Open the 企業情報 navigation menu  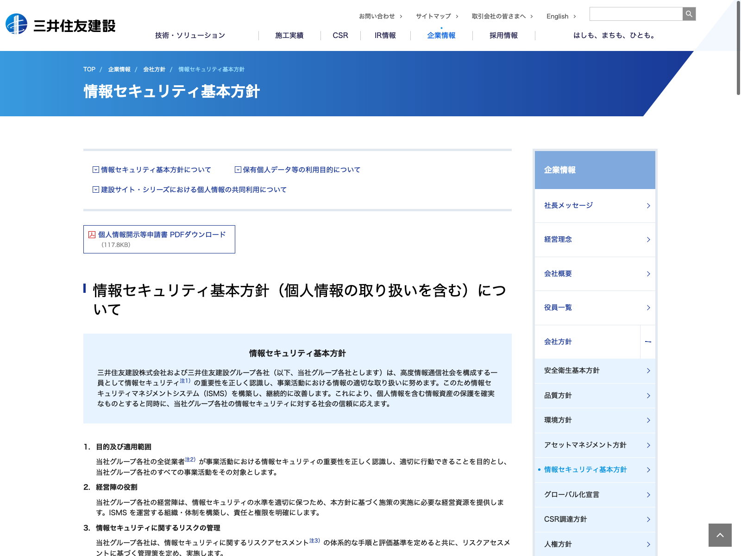tap(441, 36)
